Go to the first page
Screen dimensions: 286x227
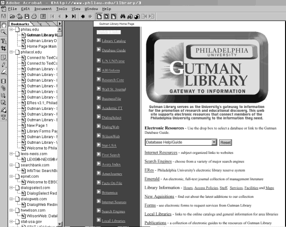52,16
